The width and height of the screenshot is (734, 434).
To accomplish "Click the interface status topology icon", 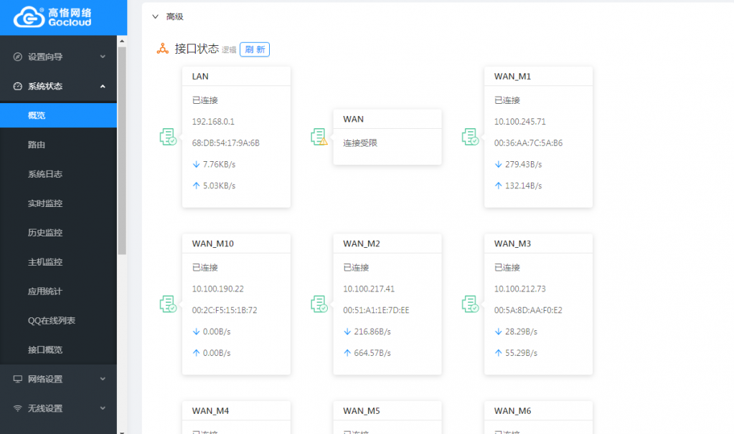I will (x=162, y=49).
